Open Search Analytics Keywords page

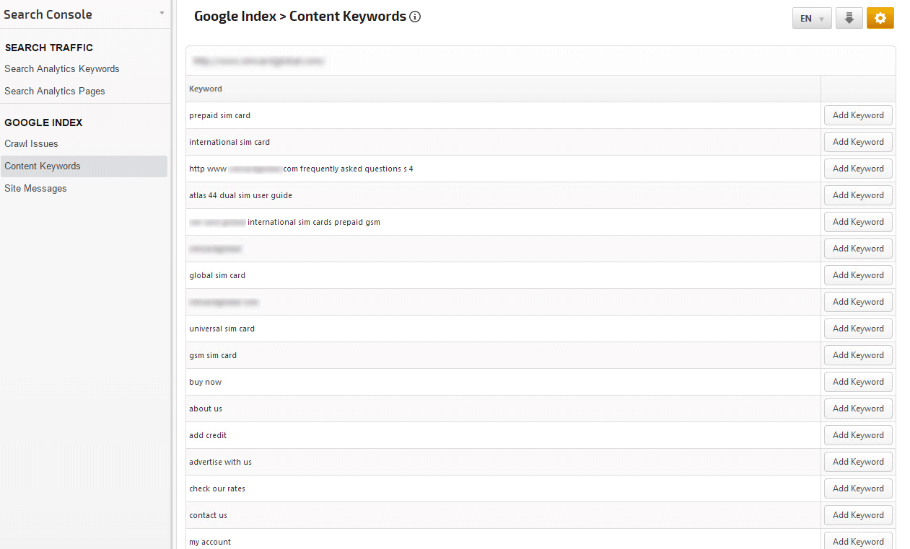(x=62, y=69)
